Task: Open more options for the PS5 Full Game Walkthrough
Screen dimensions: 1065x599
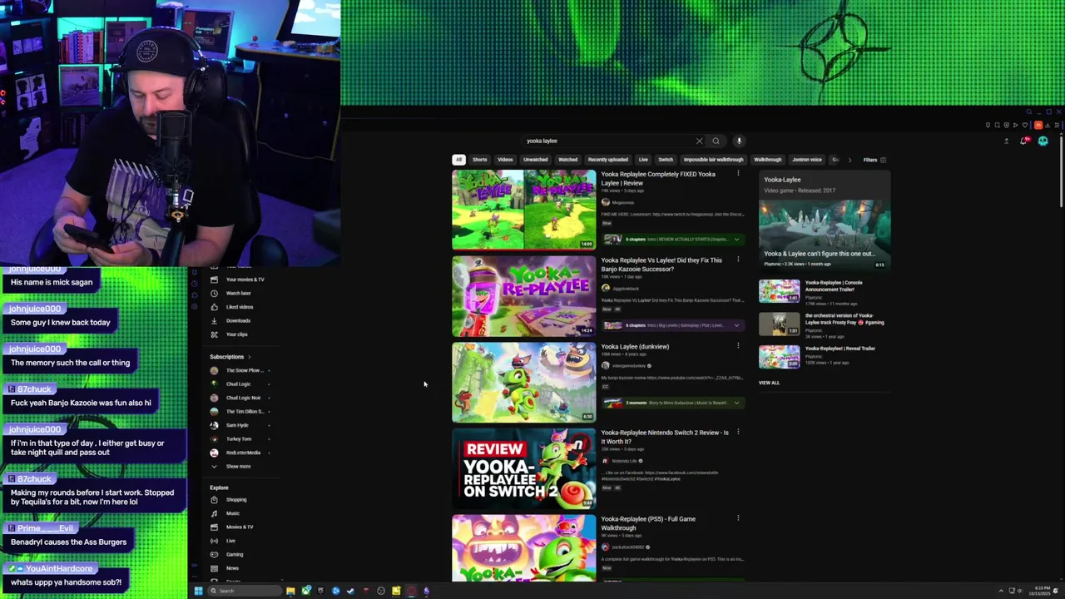Action: coord(738,518)
